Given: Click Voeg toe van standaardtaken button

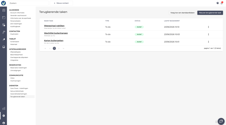Looking at the screenshot, I should [x=182, y=13].
